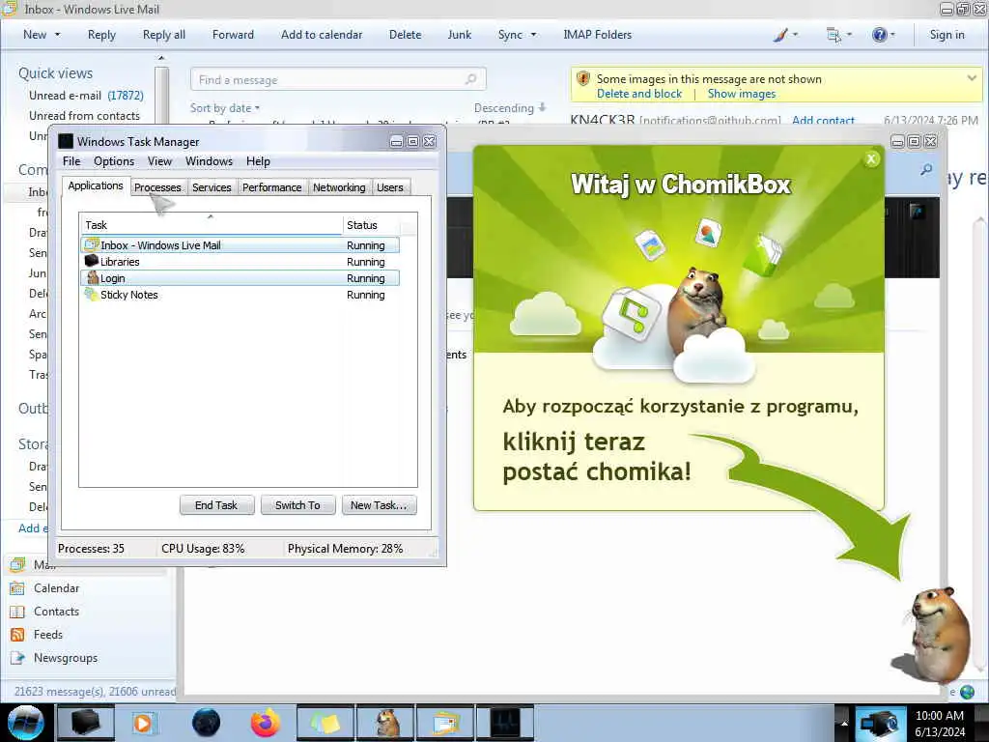Select the Libraries task row

click(240, 262)
